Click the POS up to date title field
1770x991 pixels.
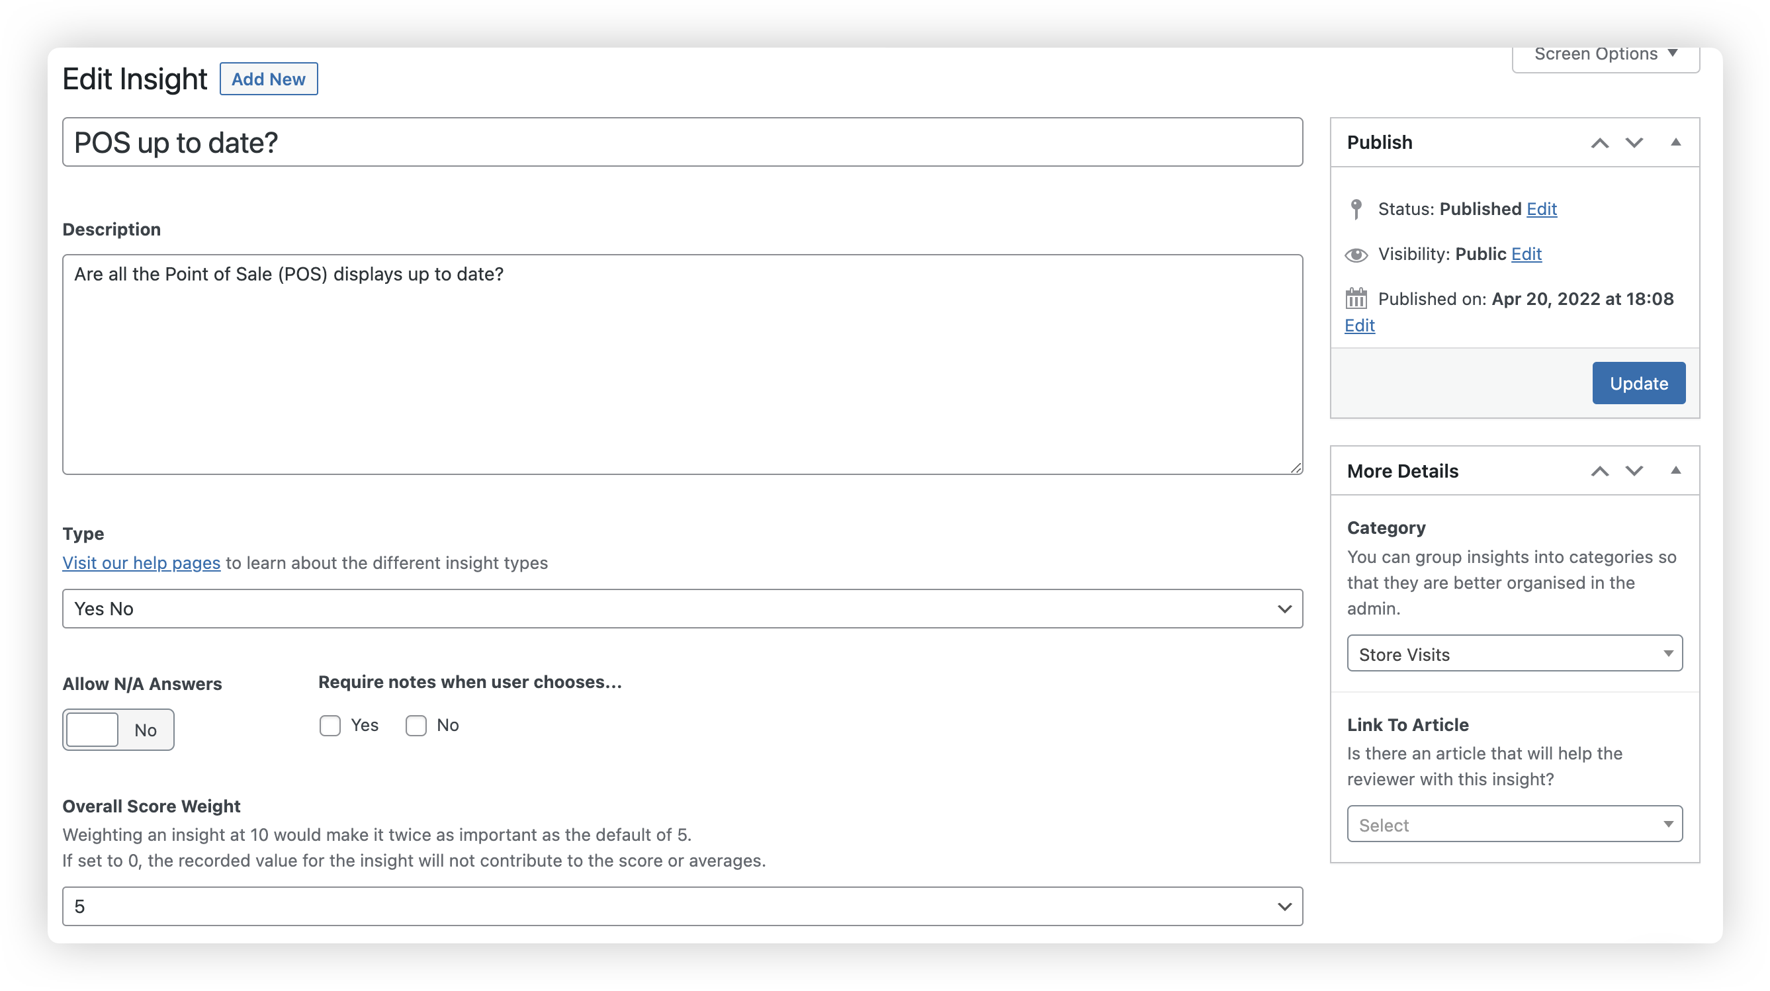click(682, 142)
